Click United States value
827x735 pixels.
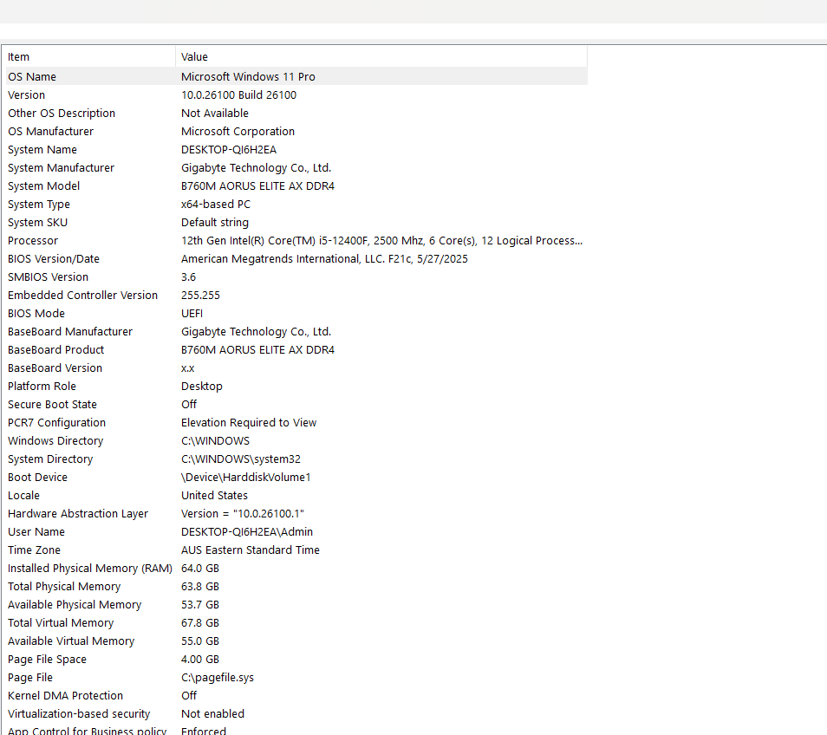(214, 495)
